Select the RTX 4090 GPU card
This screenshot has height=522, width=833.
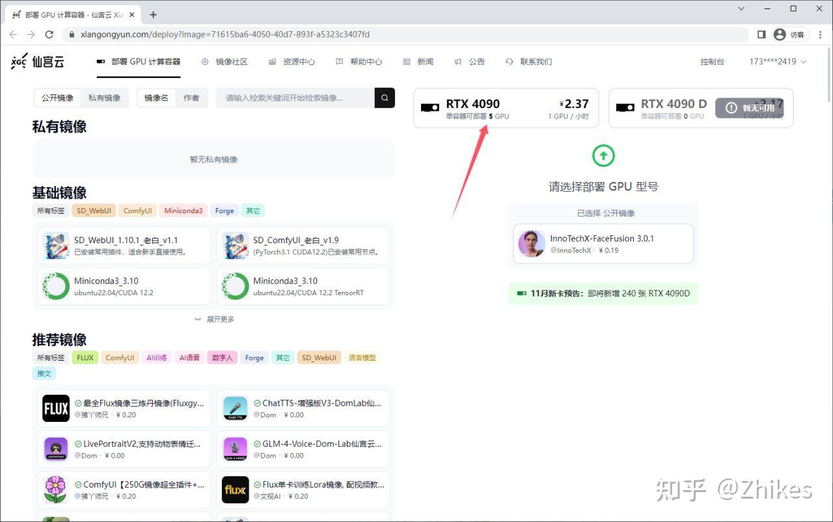[x=506, y=108]
